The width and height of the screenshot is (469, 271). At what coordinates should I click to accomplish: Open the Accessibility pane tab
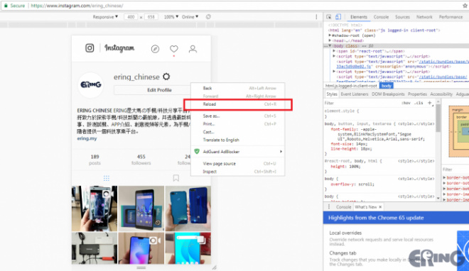[x=441, y=94]
